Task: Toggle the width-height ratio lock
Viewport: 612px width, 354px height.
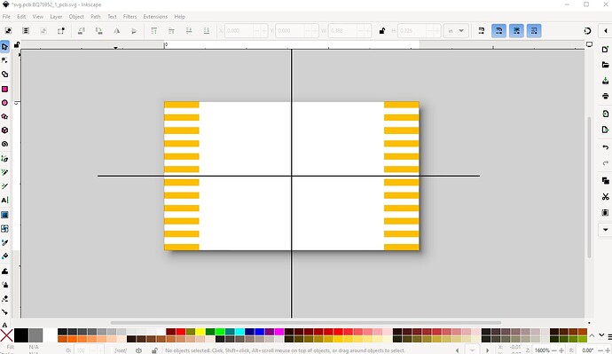Action: click(382, 31)
